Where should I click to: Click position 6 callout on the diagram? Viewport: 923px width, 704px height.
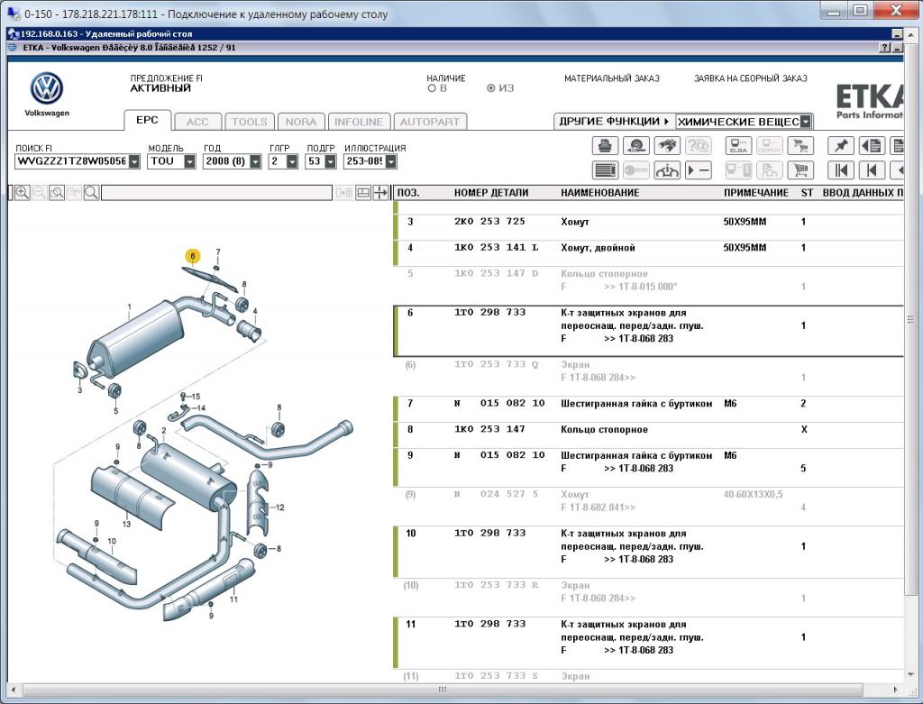coord(193,256)
